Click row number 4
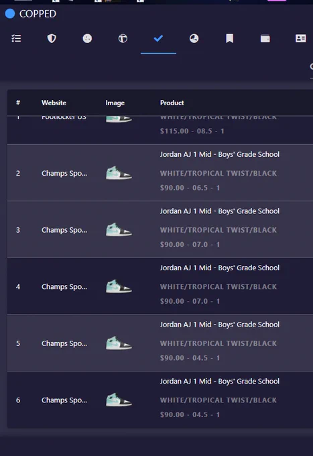 [x=18, y=287]
